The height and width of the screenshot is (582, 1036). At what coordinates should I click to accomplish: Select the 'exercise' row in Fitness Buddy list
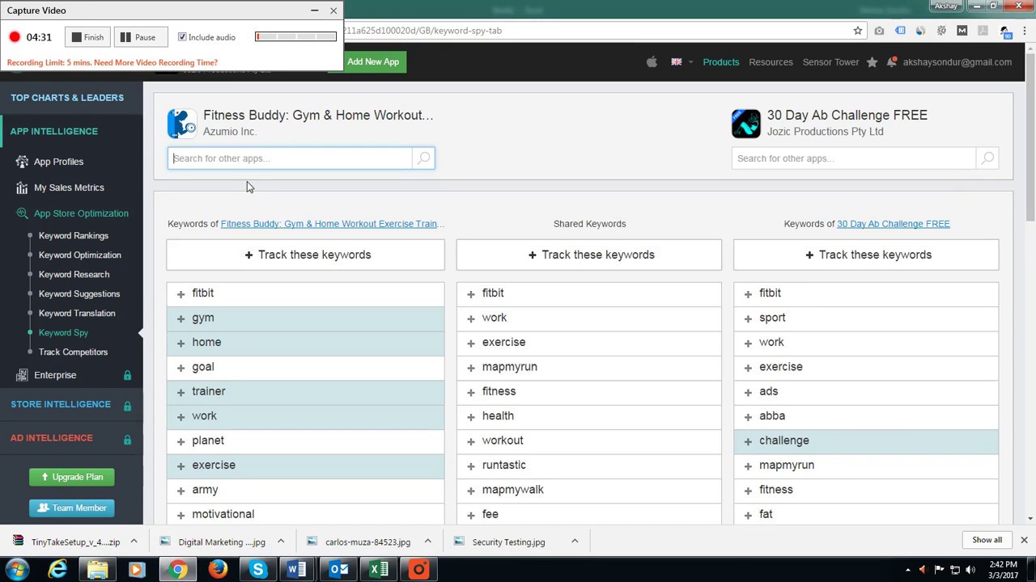[x=305, y=465]
